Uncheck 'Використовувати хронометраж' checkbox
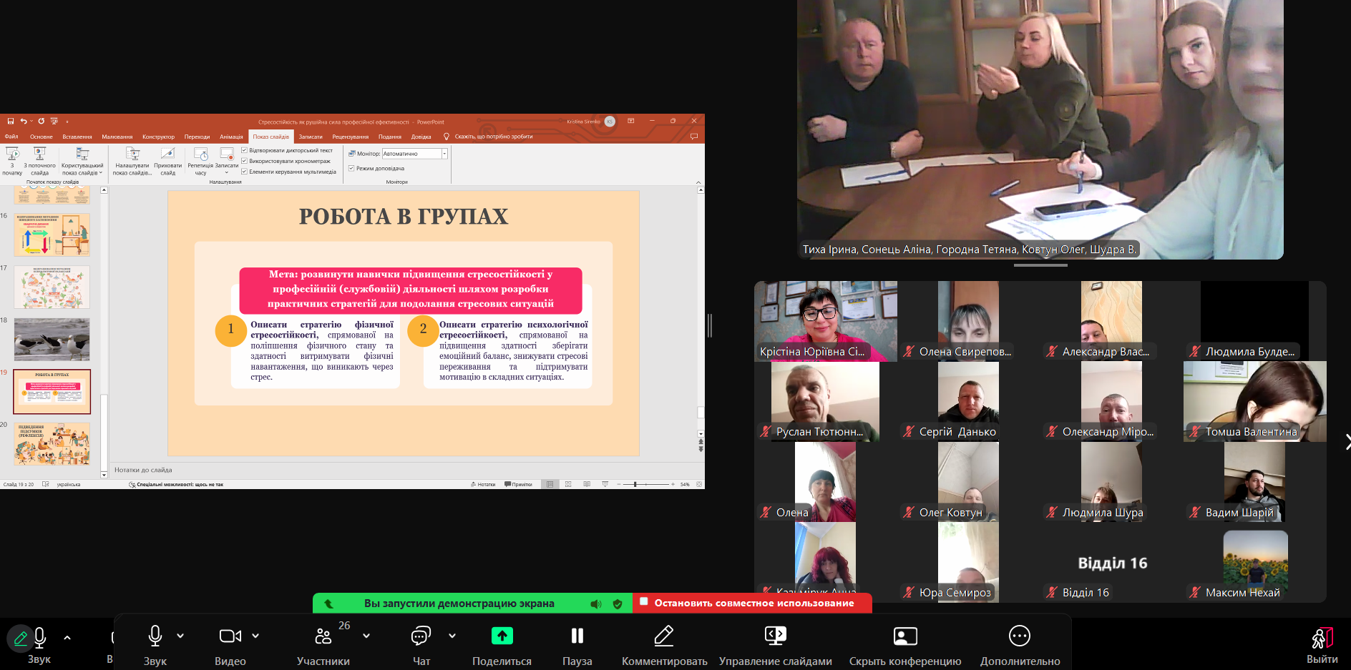This screenshot has width=1351, height=670. coord(245,161)
